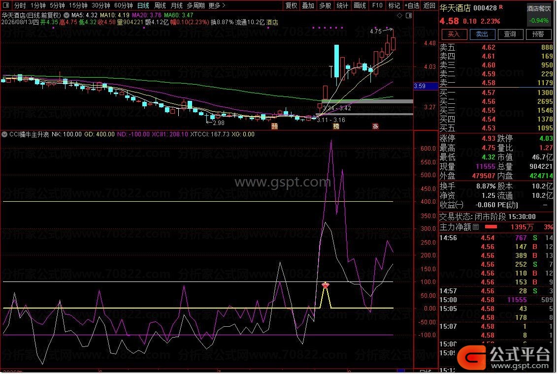
Task: Open the 多股 multi-stock view
Action: click(325, 5)
